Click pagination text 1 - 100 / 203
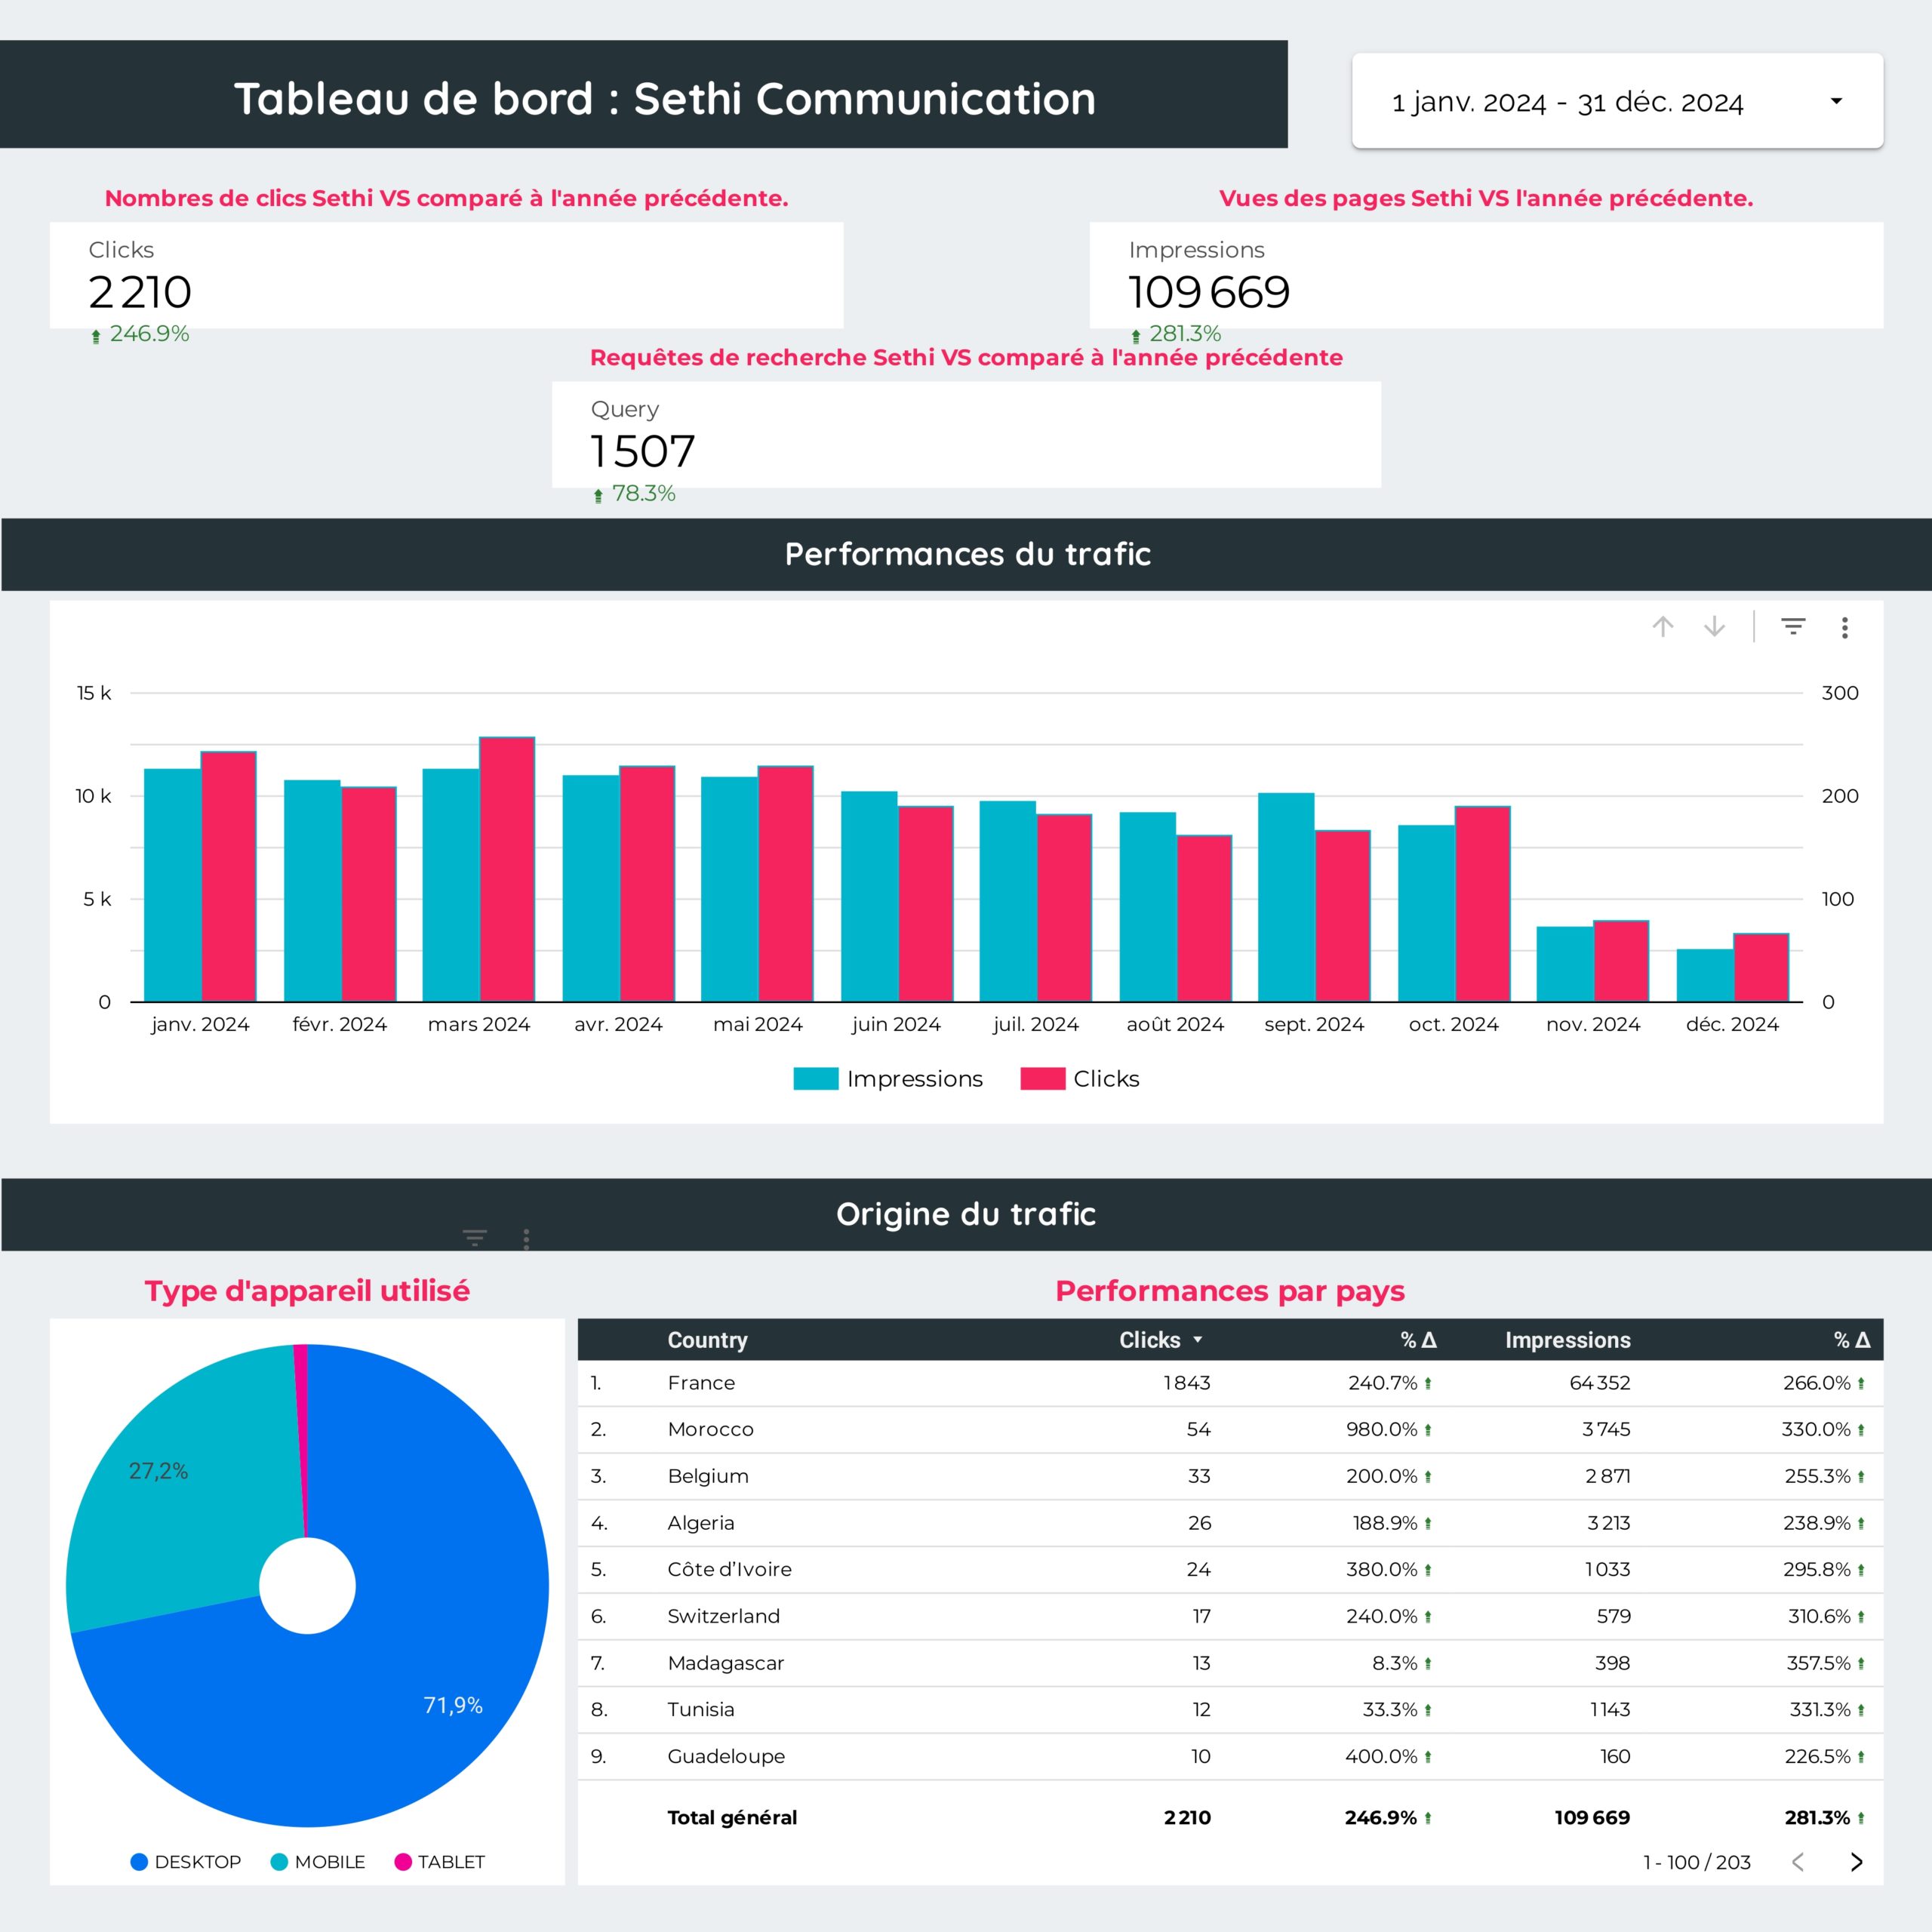This screenshot has width=1932, height=1932. coord(1697,1862)
